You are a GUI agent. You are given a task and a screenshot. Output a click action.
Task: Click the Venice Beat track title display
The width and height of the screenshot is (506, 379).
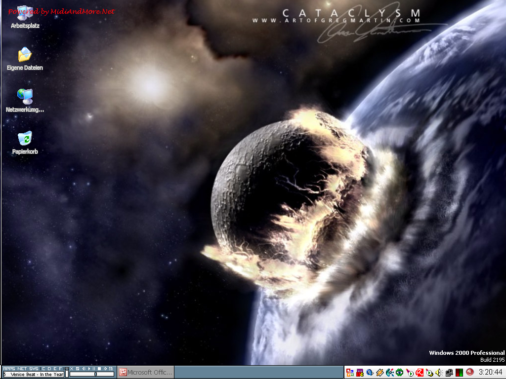[35, 375]
